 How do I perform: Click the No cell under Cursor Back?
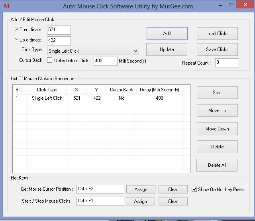tap(122, 98)
